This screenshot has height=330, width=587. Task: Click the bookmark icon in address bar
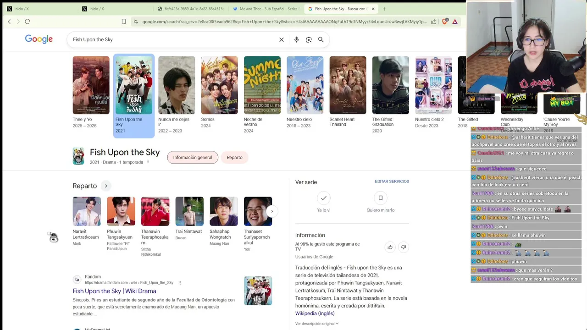(x=124, y=22)
